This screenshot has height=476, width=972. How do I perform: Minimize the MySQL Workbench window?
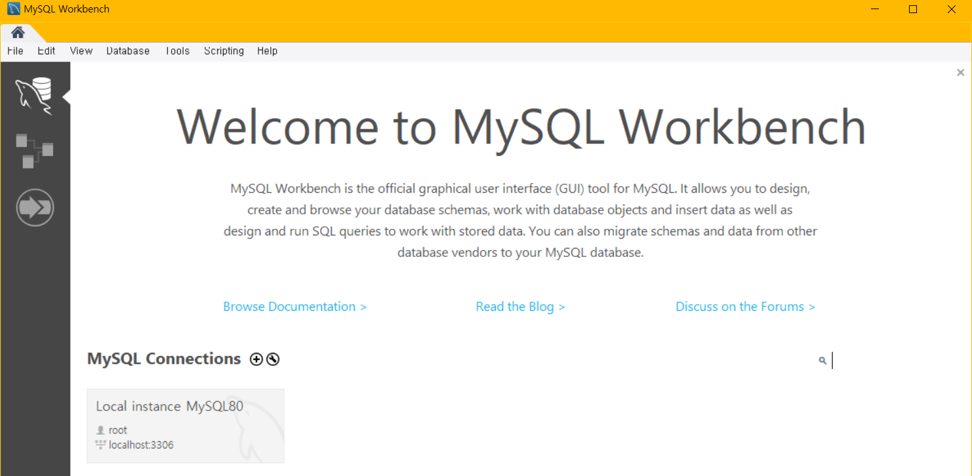click(x=875, y=9)
